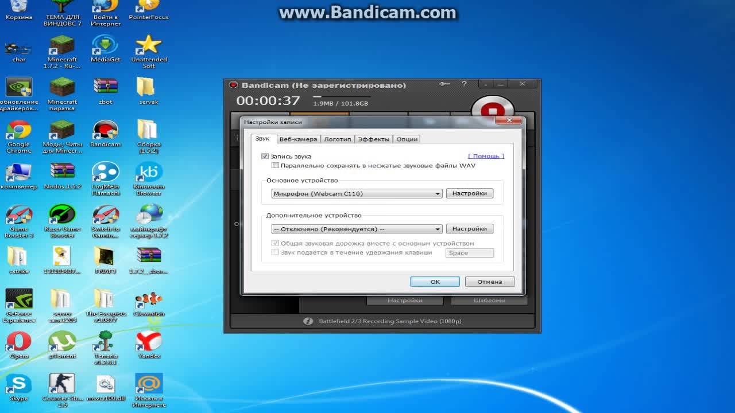The image size is (735, 413).
Task: Open the zbot archive icon
Action: click(x=106, y=92)
